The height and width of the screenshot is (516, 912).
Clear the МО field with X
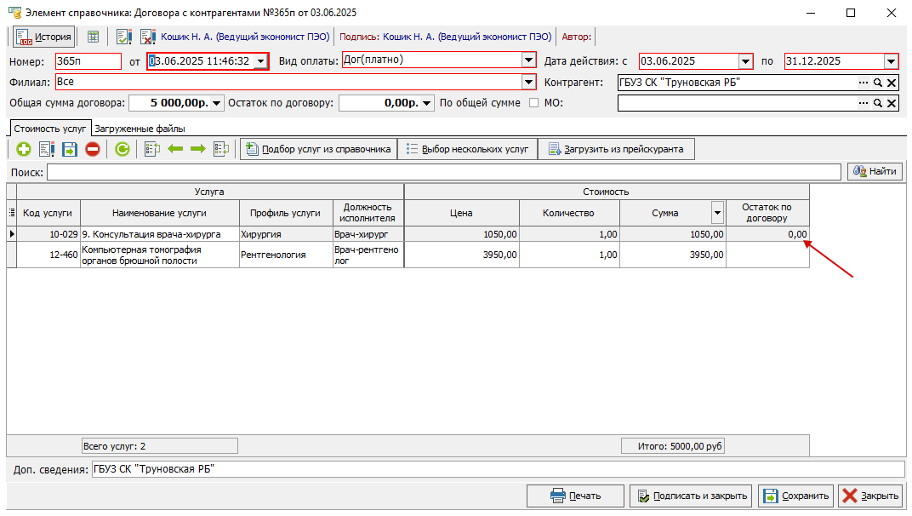pyautogui.click(x=892, y=103)
